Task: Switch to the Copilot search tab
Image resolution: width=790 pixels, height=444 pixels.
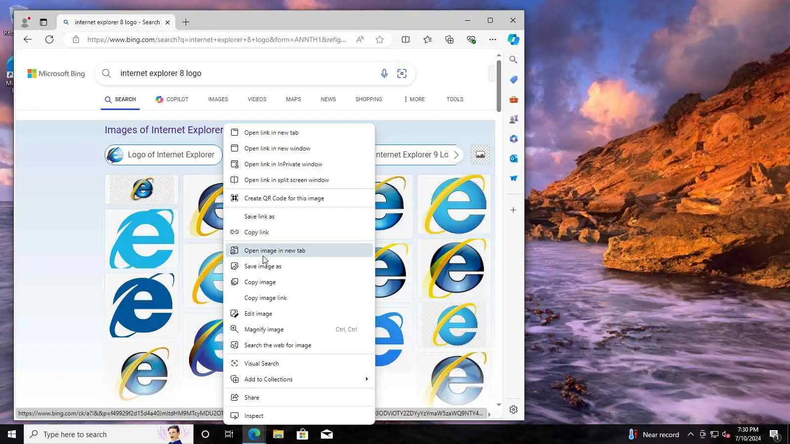Action: coord(172,99)
